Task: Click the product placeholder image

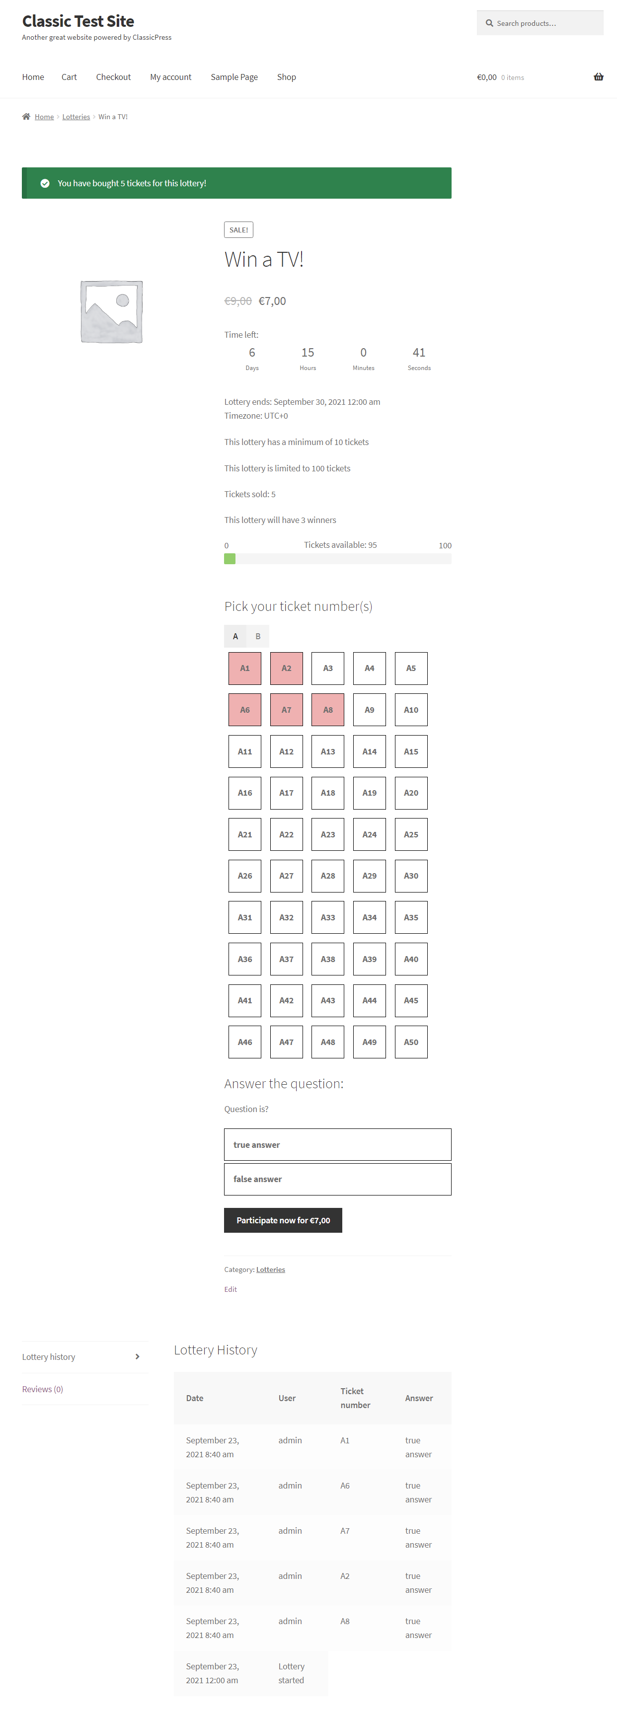Action: coord(111,312)
